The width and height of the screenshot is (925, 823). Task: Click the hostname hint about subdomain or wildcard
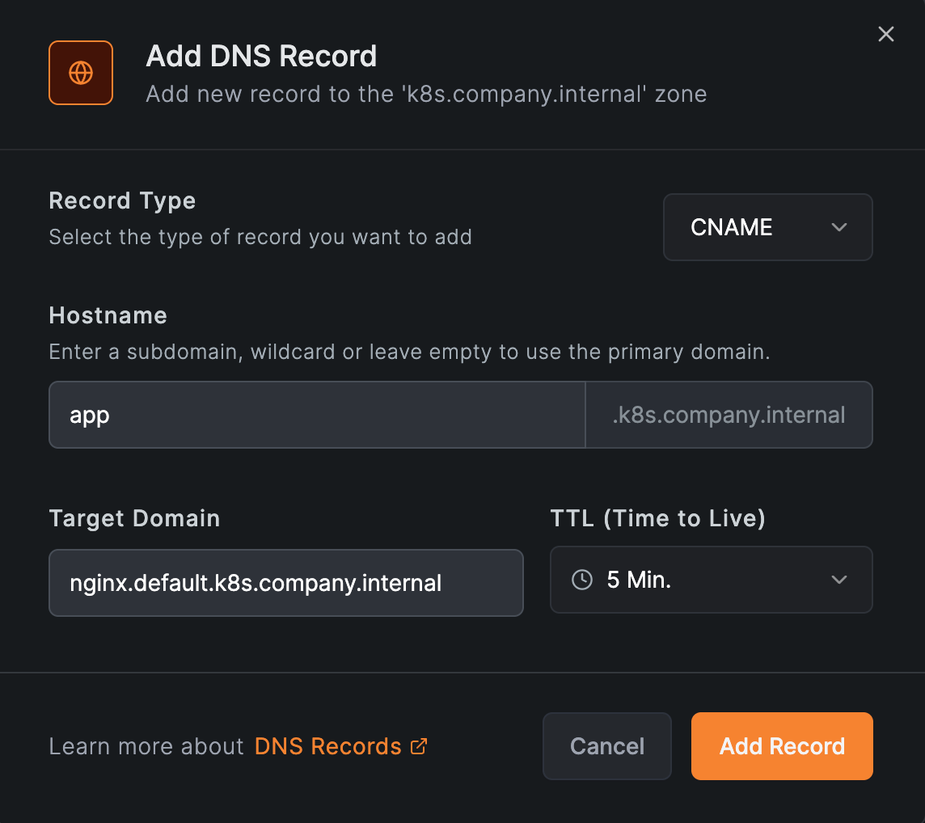[409, 352]
